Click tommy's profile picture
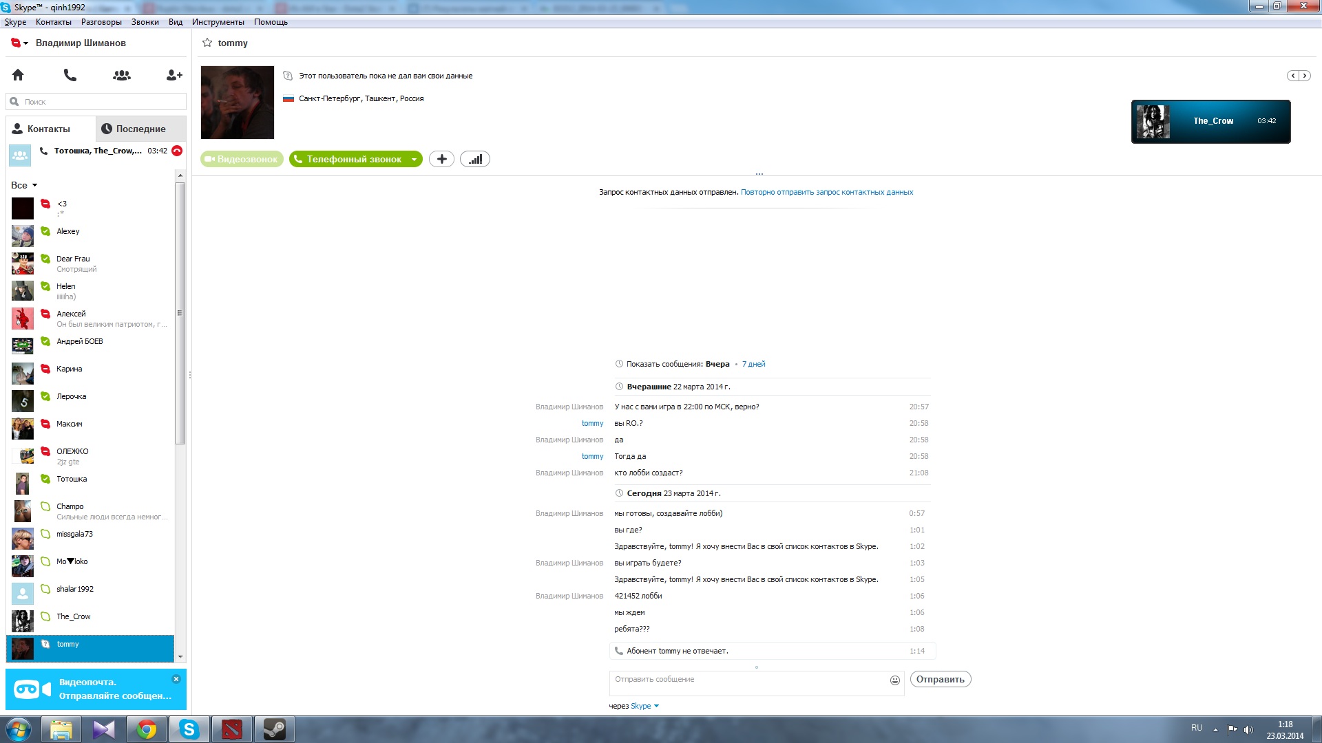 coord(237,103)
